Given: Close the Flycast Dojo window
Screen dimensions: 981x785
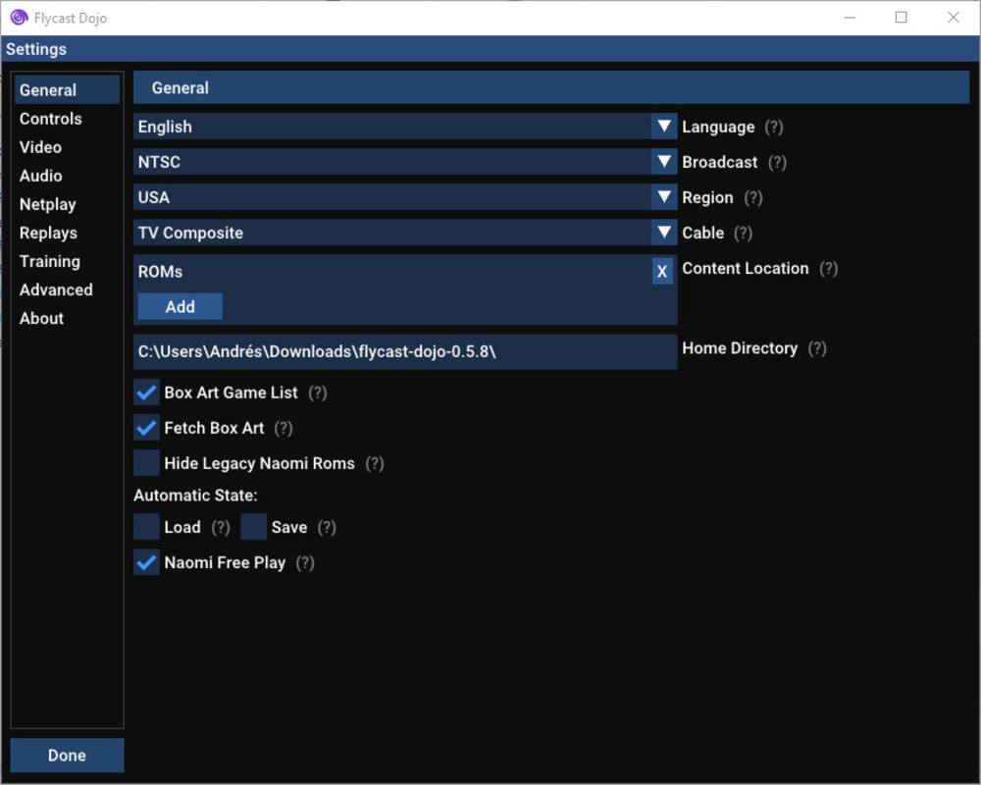Looking at the screenshot, I should (x=953, y=18).
